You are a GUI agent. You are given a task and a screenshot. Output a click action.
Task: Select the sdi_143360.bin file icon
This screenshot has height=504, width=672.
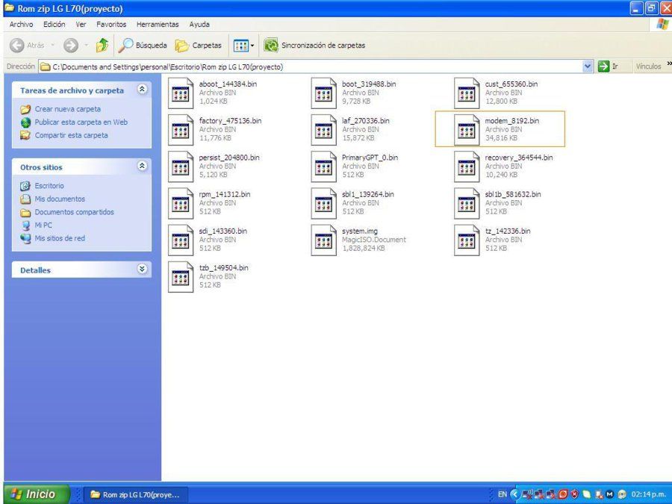pos(181,240)
